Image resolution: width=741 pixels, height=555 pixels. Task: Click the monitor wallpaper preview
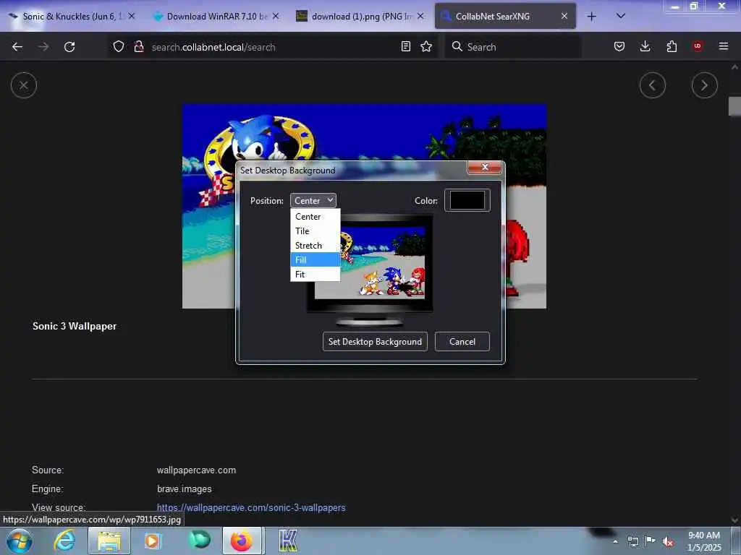point(370,264)
